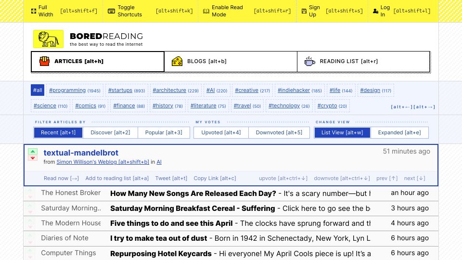Viewport: 462px width, 260px height.
Task: Toggle Full Width layout
Action: (63, 11)
